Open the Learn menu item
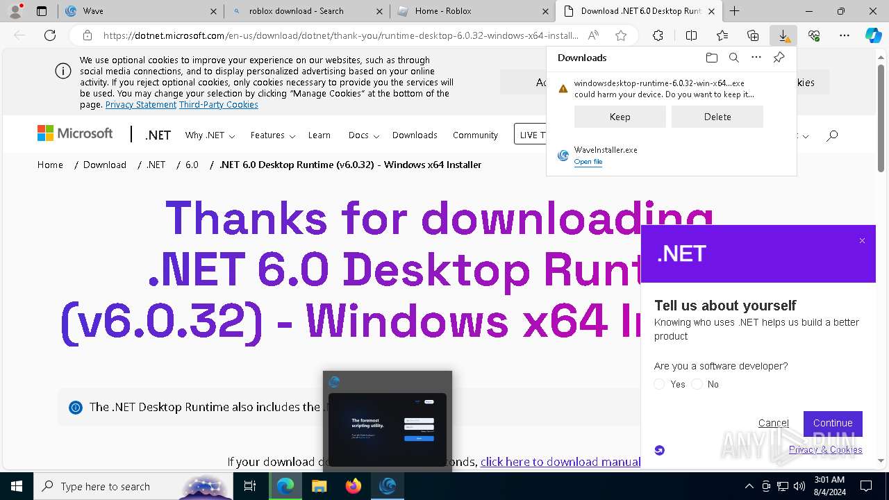 click(x=319, y=135)
